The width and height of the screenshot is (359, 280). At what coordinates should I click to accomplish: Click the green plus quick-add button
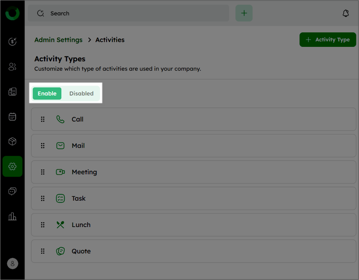tap(244, 13)
